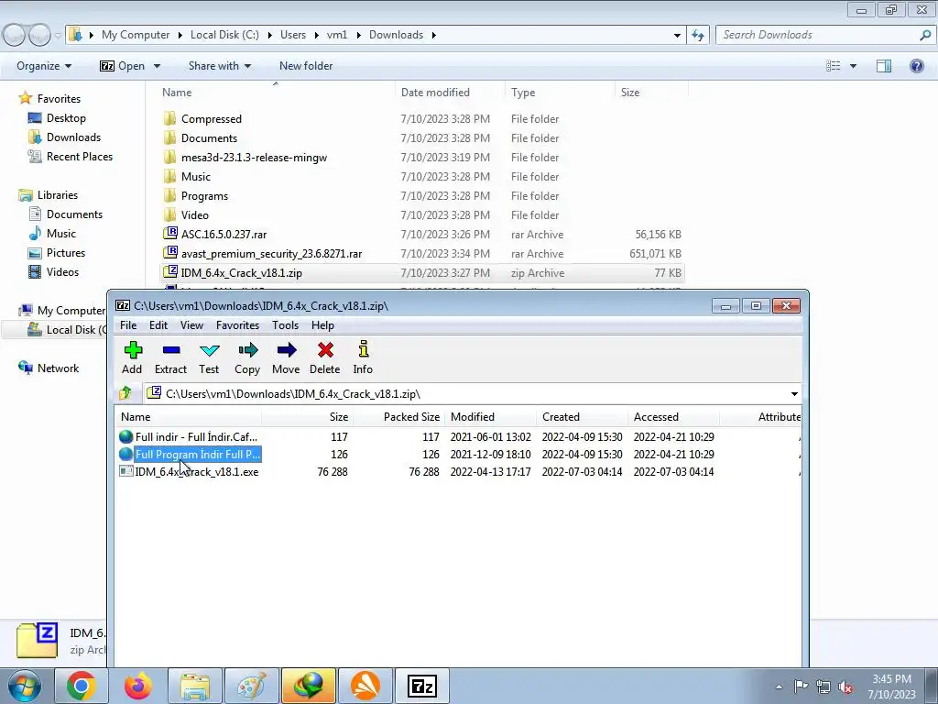Open the 7-Zip View menu
This screenshot has width=938, height=704.
click(191, 325)
